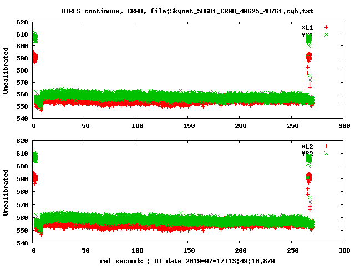This screenshot has height=266, width=355.
Task: Select the XL1 legend label
Action: 307,28
